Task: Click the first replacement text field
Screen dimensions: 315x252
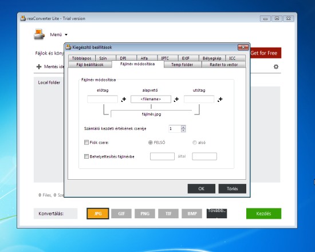Action: (162, 156)
